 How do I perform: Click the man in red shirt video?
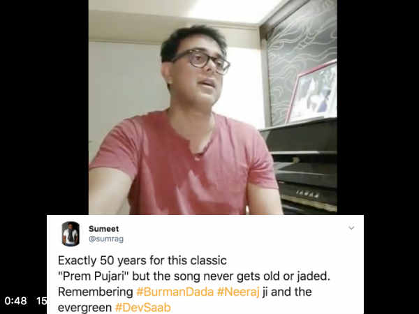213,107
